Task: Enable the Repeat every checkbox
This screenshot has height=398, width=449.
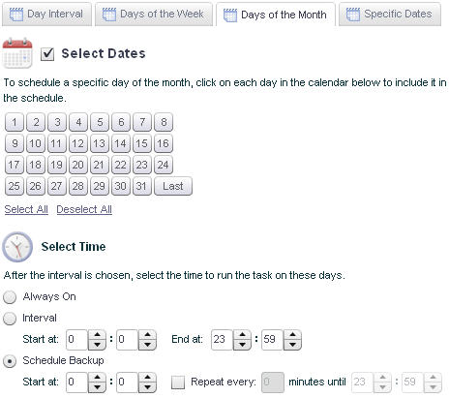Action: [178, 383]
